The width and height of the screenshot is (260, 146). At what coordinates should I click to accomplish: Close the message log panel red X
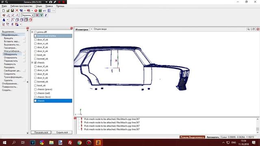[x=75, y=118]
